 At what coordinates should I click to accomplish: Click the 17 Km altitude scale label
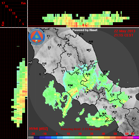tap(3, 3)
